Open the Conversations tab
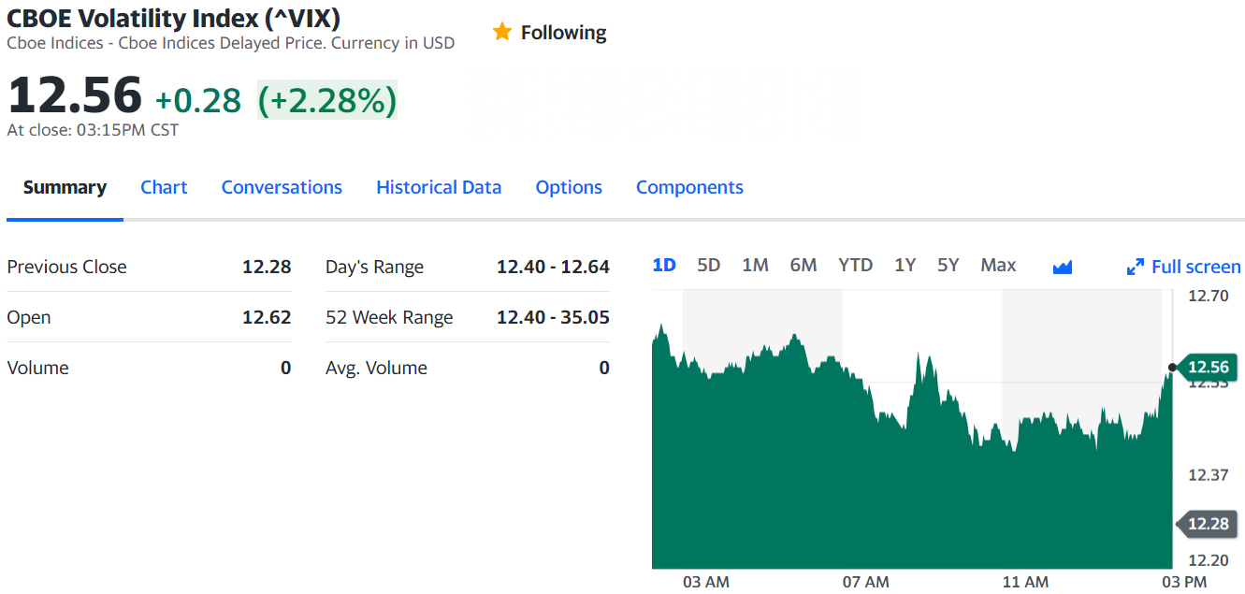Image resolution: width=1245 pixels, height=594 pixels. [x=282, y=187]
